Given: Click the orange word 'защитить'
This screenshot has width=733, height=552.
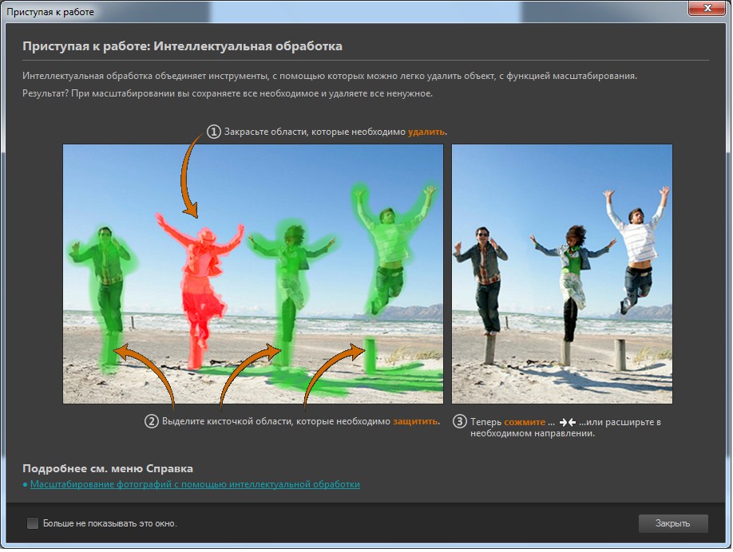Looking at the screenshot, I should [x=415, y=421].
